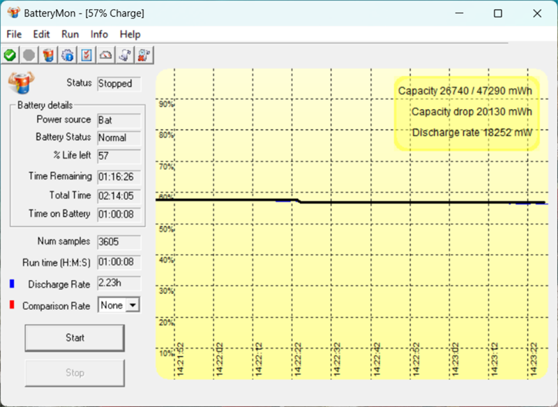This screenshot has width=558, height=407.
Task: Click the 14:21:52 time label on graph
Action: point(180,360)
